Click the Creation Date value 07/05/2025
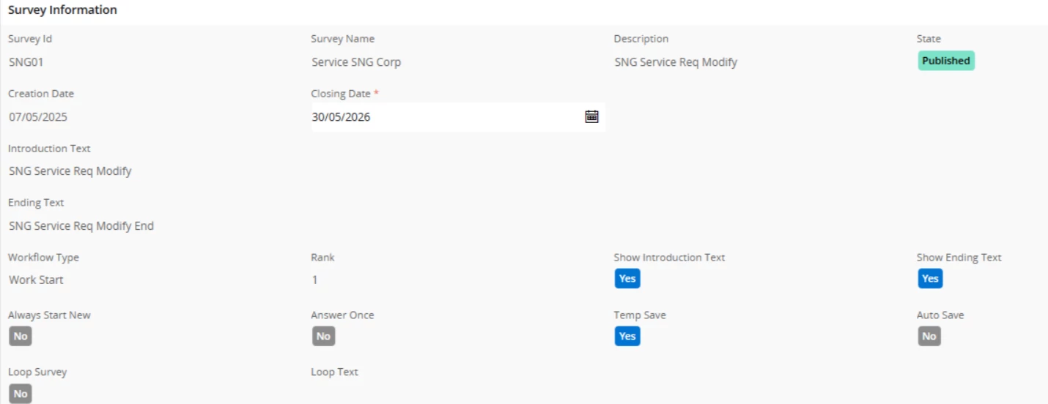The width and height of the screenshot is (1048, 404). 38,117
